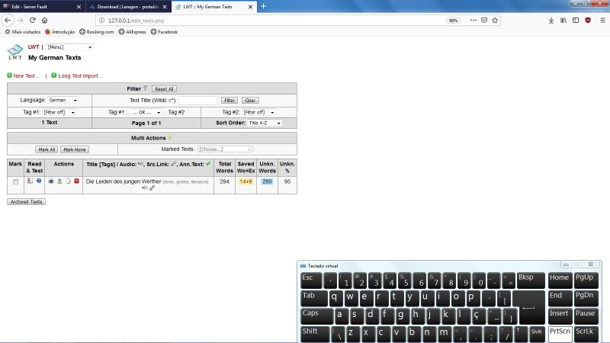Click the Archive text icon

[x=59, y=181]
